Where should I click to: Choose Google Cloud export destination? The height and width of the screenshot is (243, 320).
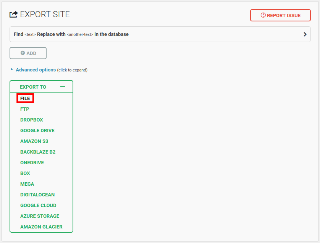38,206
